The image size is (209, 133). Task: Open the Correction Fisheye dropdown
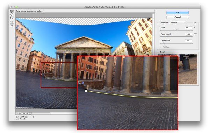tap(178, 23)
